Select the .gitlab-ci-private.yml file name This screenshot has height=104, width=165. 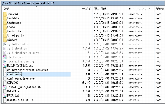(24, 53)
